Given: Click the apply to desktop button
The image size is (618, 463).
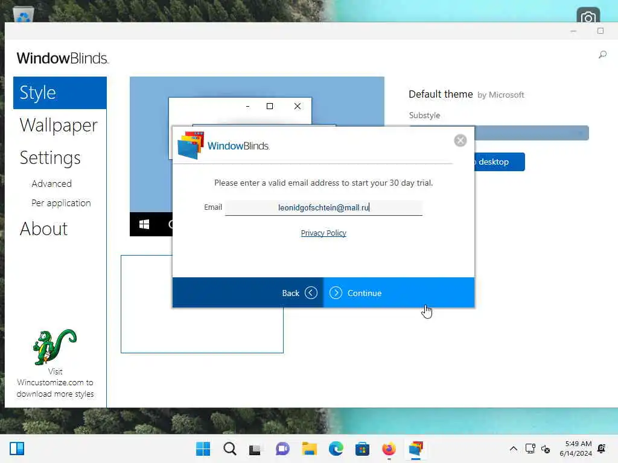Looking at the screenshot, I should click(x=499, y=162).
